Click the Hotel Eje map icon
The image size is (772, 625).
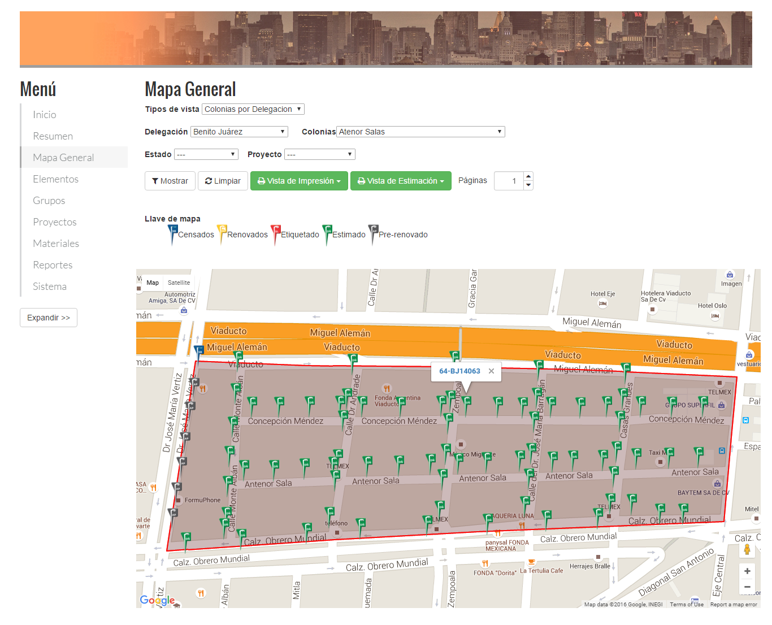(x=602, y=303)
